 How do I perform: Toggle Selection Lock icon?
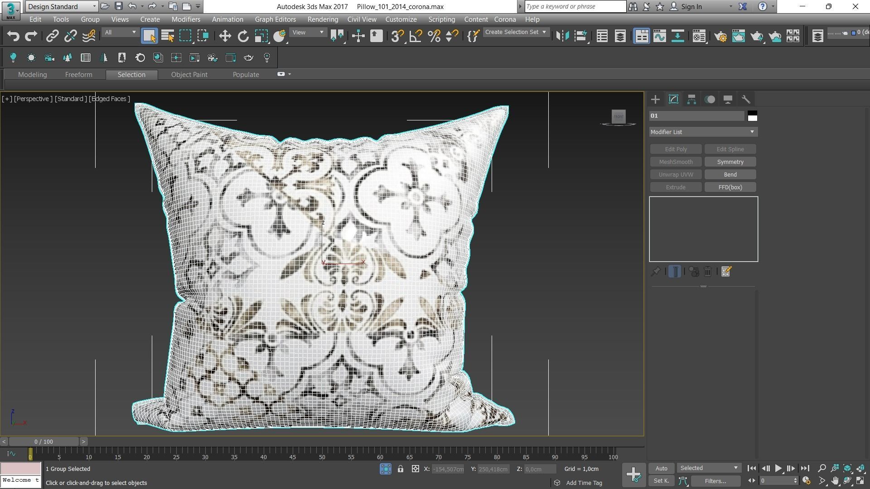pos(401,469)
